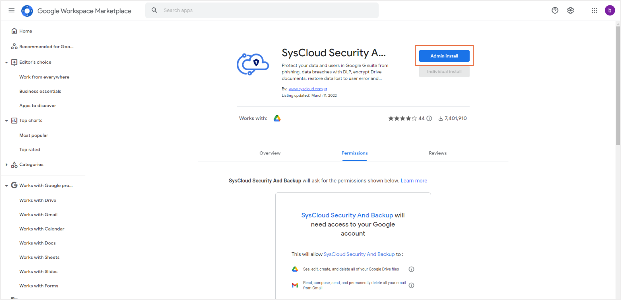621x300 pixels.
Task: Filter by Works with Gmail
Action: pos(38,215)
